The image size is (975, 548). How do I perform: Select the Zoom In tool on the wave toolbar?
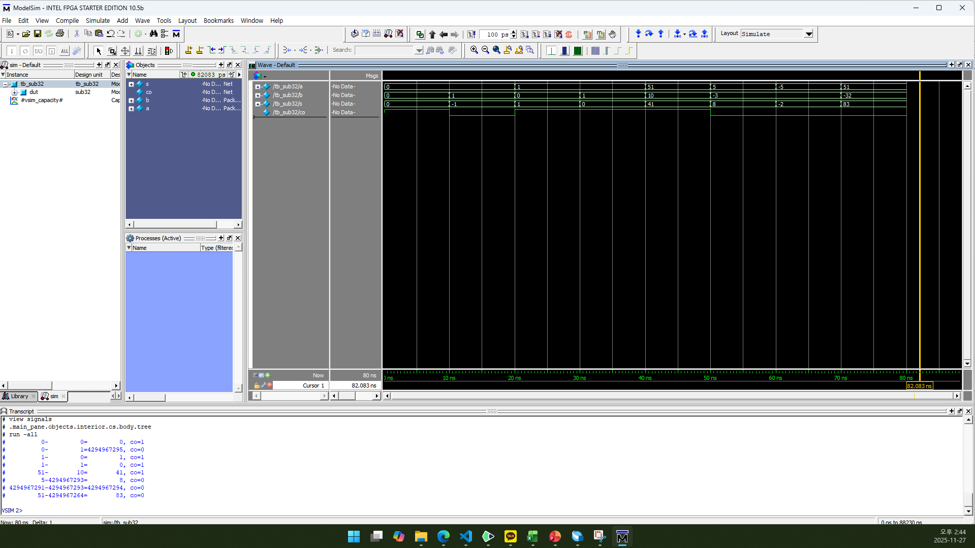pos(474,50)
